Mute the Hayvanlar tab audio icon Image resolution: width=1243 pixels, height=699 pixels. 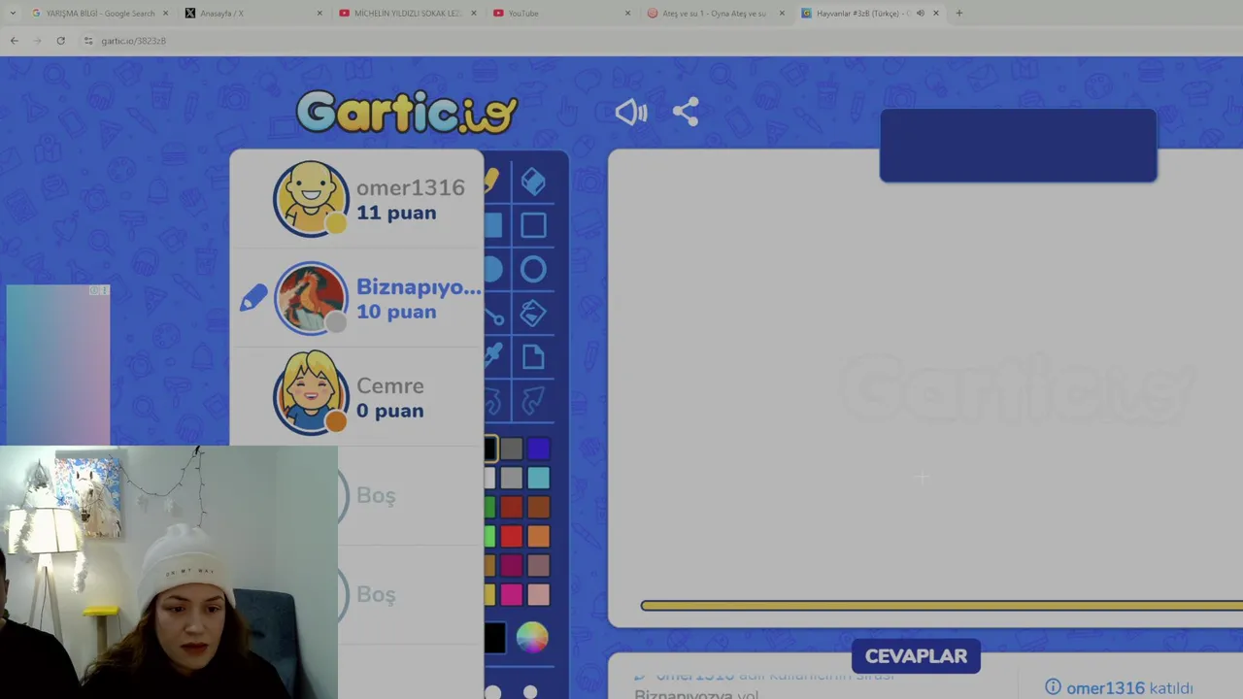click(920, 13)
